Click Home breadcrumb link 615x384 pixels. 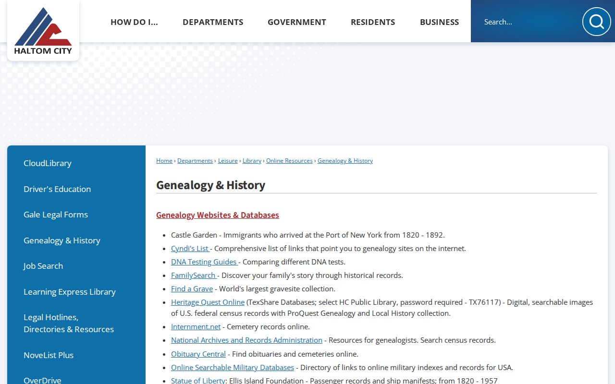164,161
